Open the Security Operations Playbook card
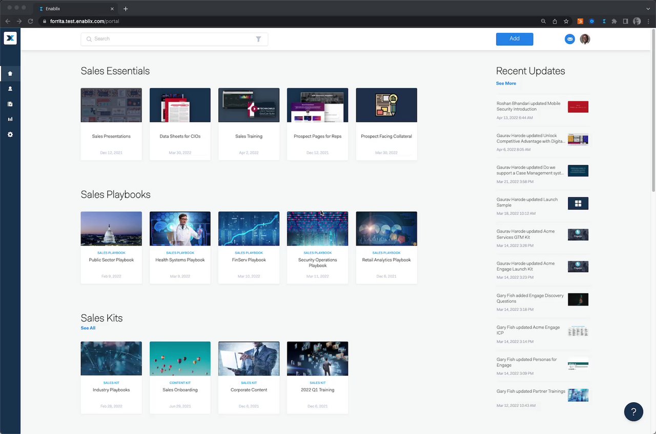The image size is (656, 434). coord(317,248)
